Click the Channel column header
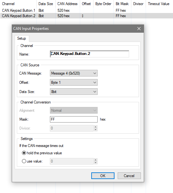The height and width of the screenshot is (193, 173). coord(18,4)
